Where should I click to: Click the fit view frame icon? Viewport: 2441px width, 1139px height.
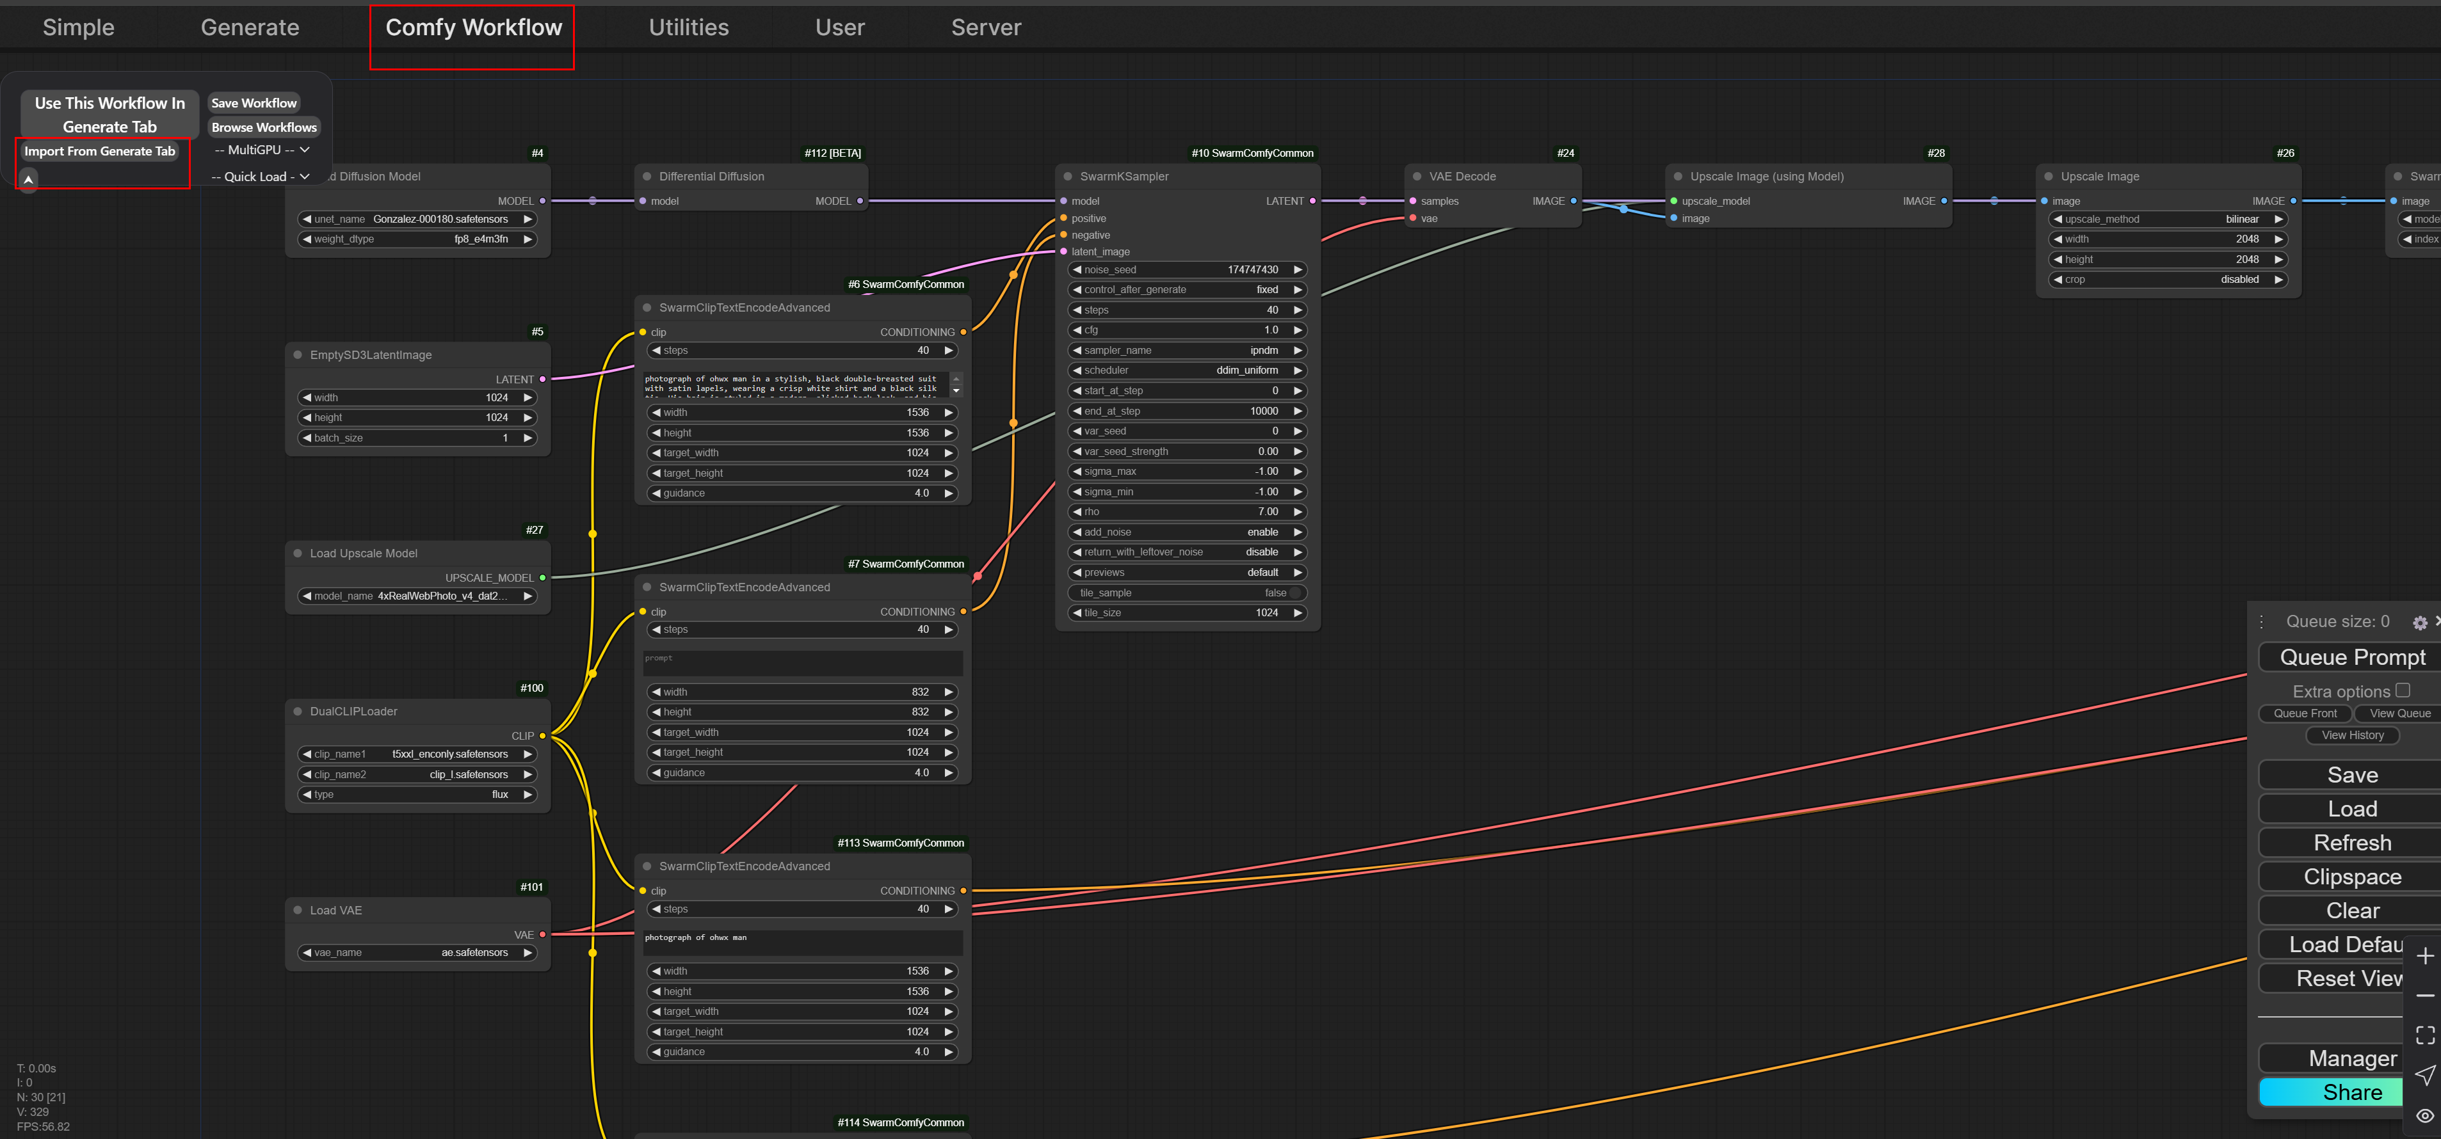click(x=2425, y=1035)
